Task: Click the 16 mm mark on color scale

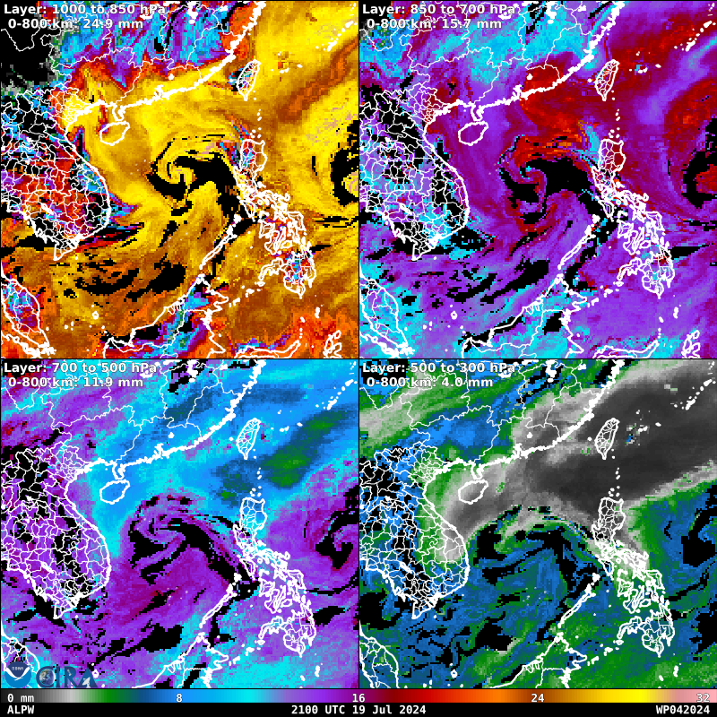Action: point(358,697)
